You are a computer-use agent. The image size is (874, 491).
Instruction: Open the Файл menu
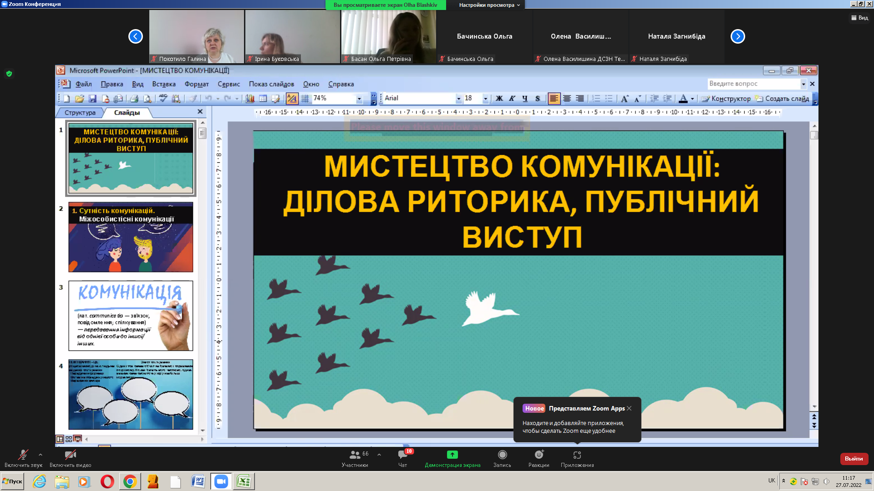coord(84,84)
